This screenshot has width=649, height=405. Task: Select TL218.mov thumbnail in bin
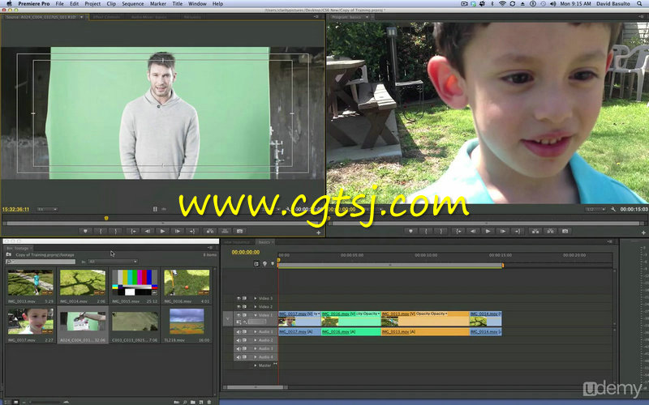[x=187, y=321]
